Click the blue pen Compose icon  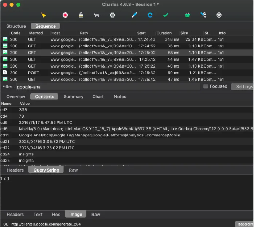tap(134, 15)
